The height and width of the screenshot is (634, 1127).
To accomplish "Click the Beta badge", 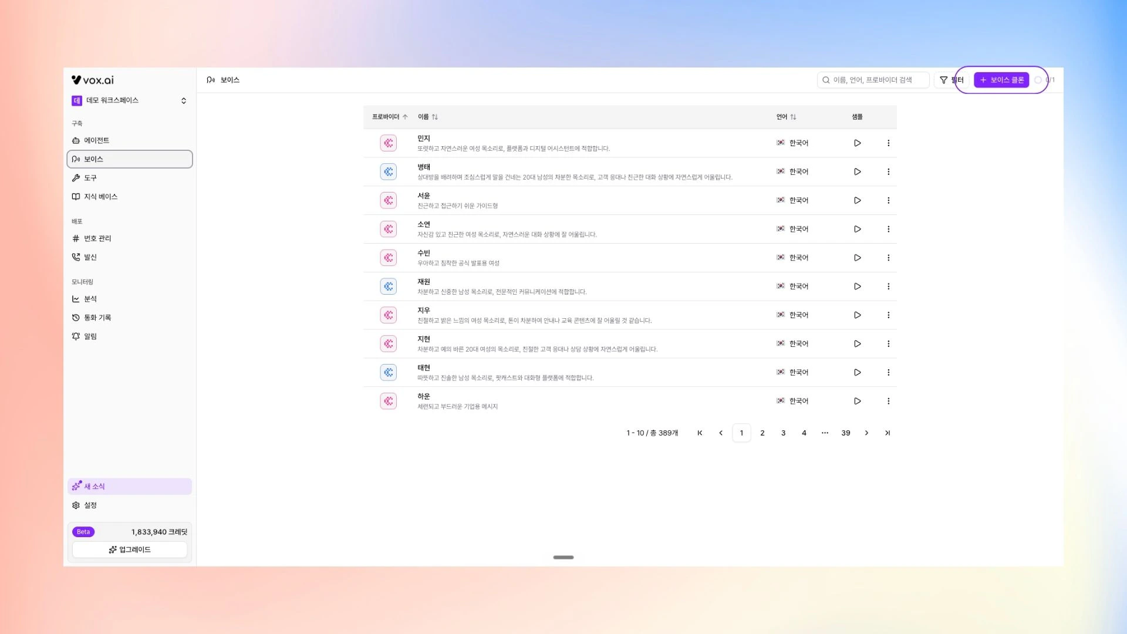I will pyautogui.click(x=83, y=532).
